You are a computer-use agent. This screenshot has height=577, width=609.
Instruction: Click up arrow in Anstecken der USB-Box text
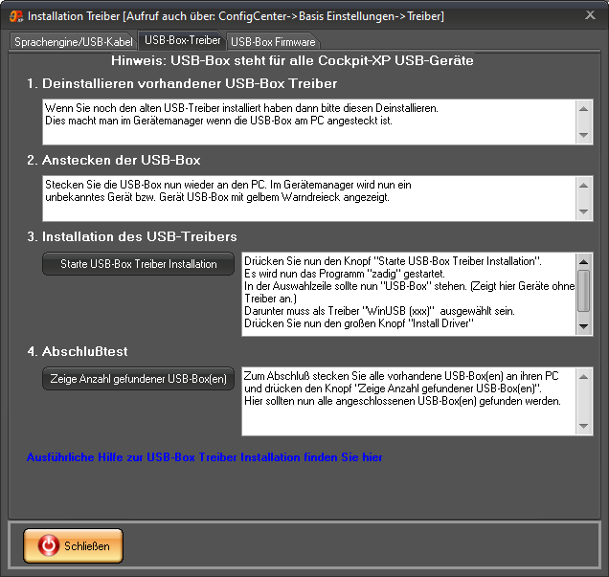click(x=585, y=183)
